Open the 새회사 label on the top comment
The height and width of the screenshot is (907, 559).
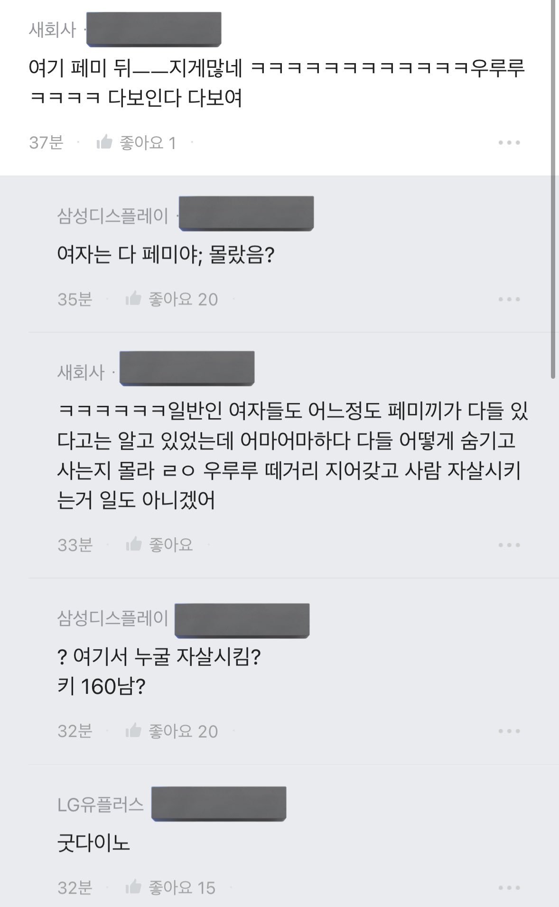[52, 30]
